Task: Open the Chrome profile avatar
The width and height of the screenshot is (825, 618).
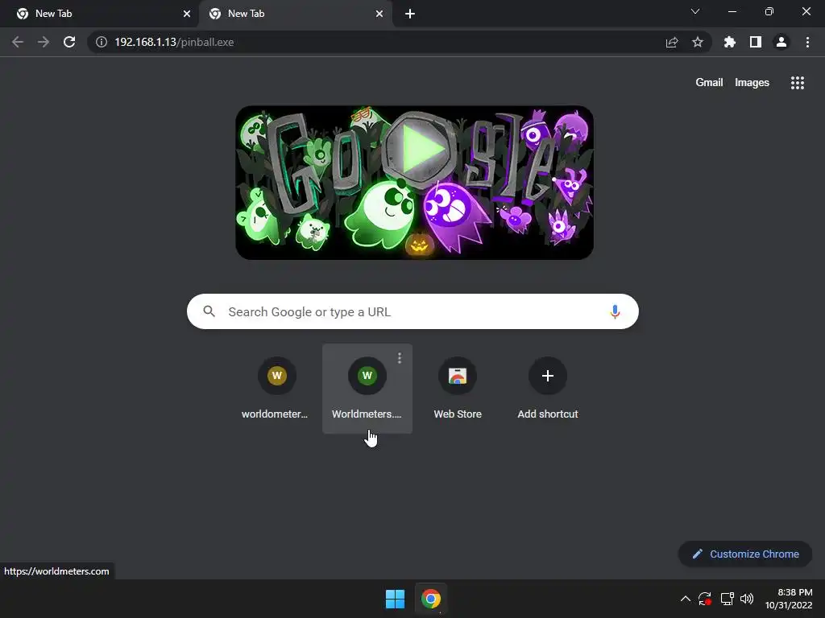Action: [x=781, y=42]
